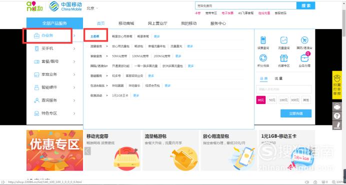Click the info icon on right sidebar
346x185 pixels.
[337, 125]
